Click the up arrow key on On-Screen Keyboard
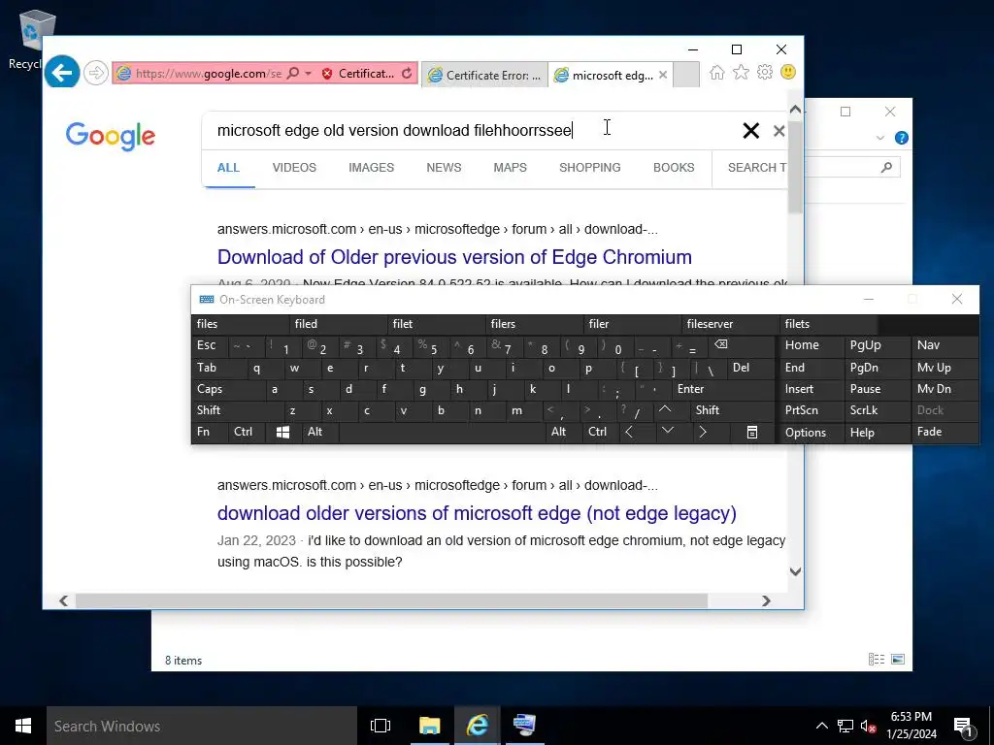 [x=665, y=410]
